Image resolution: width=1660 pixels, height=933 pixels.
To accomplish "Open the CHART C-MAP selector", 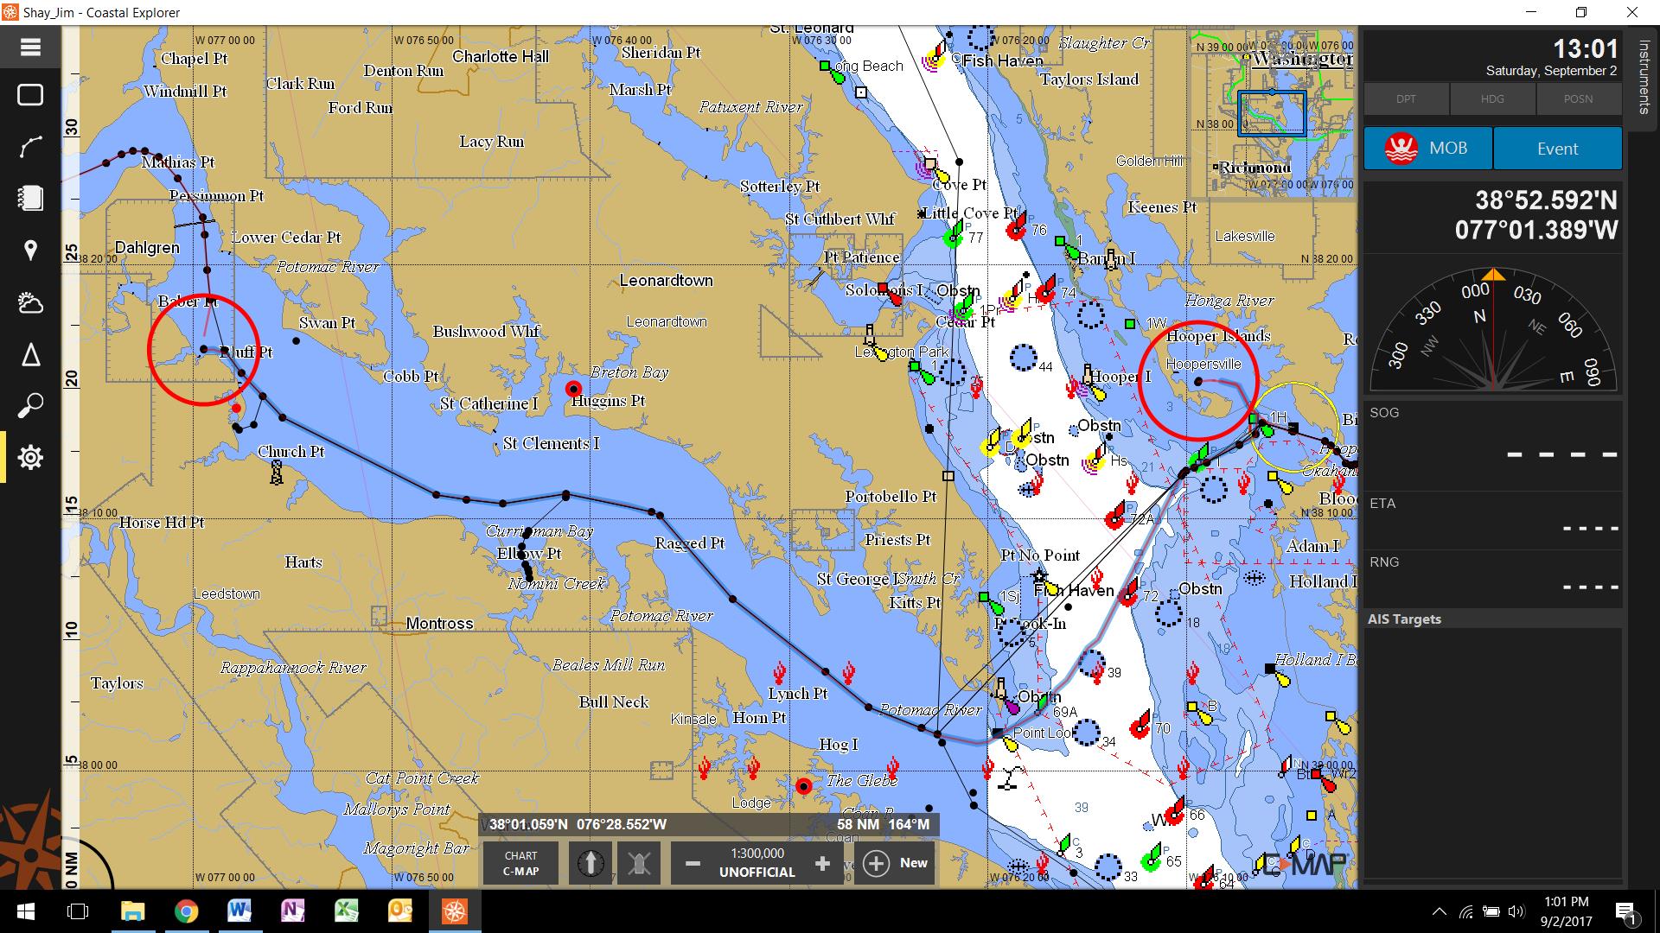I will coord(521,863).
